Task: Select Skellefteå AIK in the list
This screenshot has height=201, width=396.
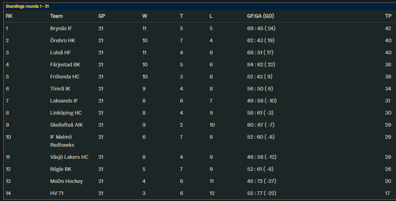Action: click(x=66, y=125)
